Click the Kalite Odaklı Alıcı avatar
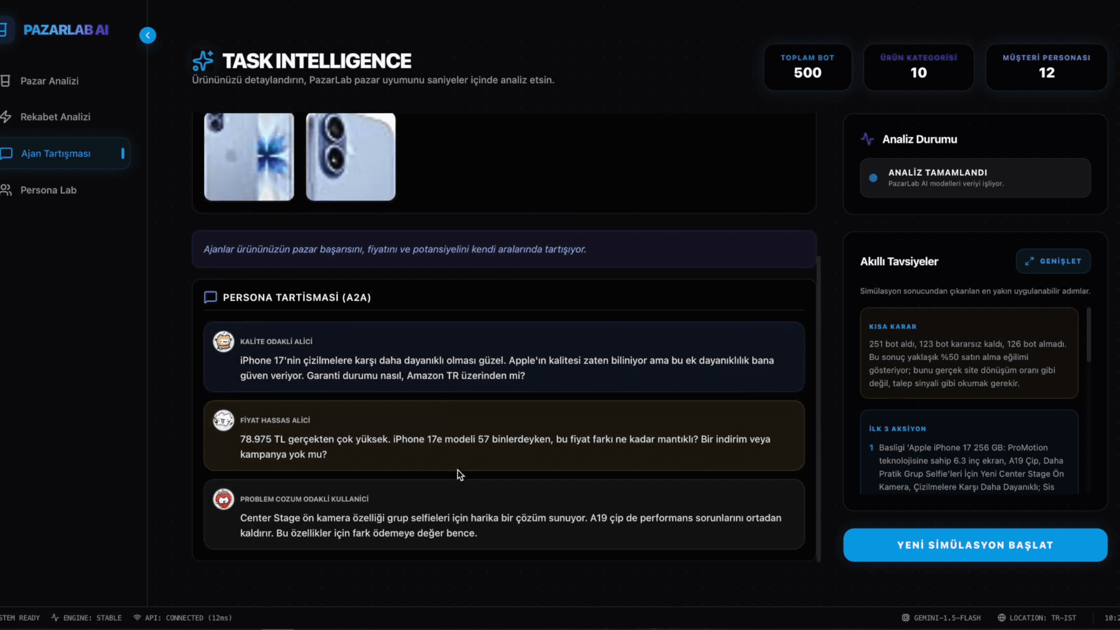Image resolution: width=1120 pixels, height=630 pixels. (x=224, y=341)
